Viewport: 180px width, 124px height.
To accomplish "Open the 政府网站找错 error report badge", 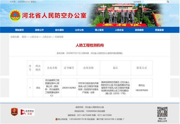I will pos(27,112).
